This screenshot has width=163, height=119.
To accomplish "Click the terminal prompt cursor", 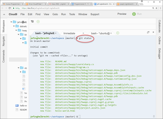I will coord(80,116).
